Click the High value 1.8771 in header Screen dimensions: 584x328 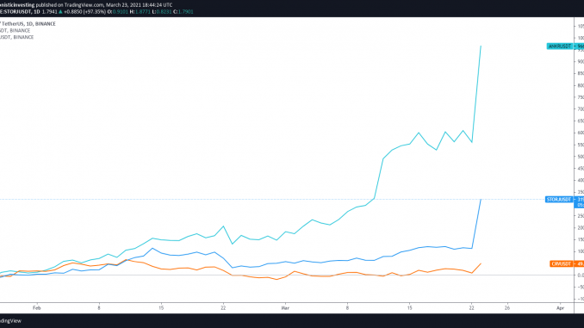[143, 12]
